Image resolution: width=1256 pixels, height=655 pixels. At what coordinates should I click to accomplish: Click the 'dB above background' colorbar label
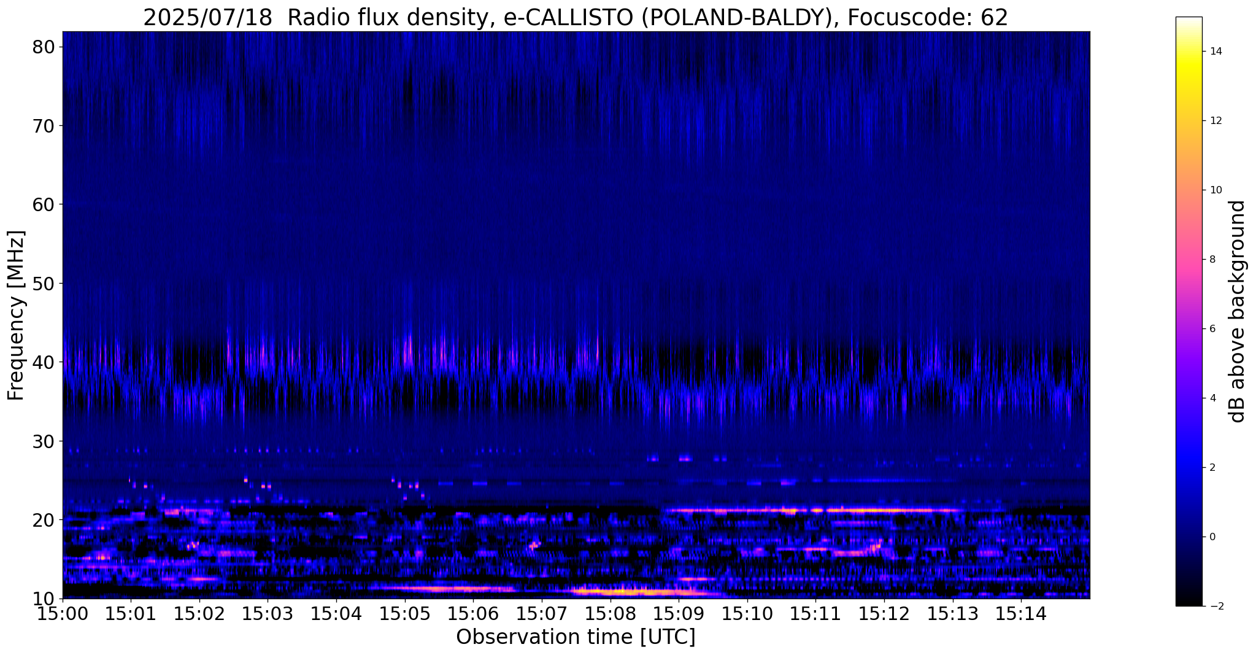coord(1238,311)
